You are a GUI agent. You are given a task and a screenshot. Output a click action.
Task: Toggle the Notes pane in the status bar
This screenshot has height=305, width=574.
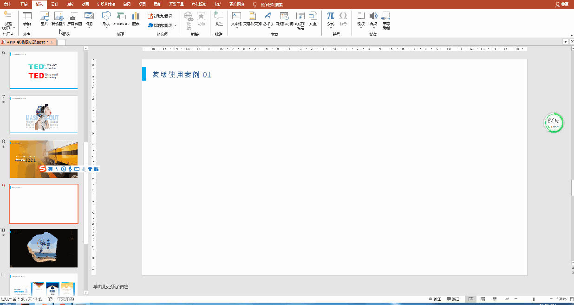pos(435,299)
